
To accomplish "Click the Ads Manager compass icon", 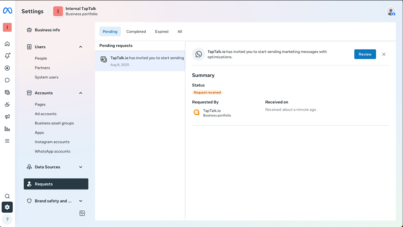I will pos(7,68).
